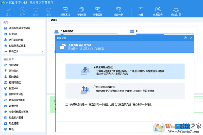Click the quick clone lightning disk icon
The width and height of the screenshot is (203, 135).
85,71
